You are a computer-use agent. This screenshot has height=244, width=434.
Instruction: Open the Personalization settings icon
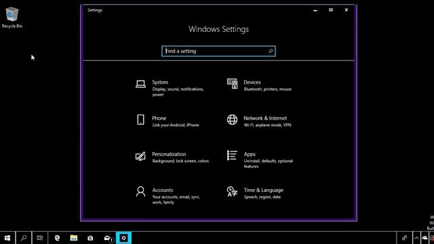140,156
